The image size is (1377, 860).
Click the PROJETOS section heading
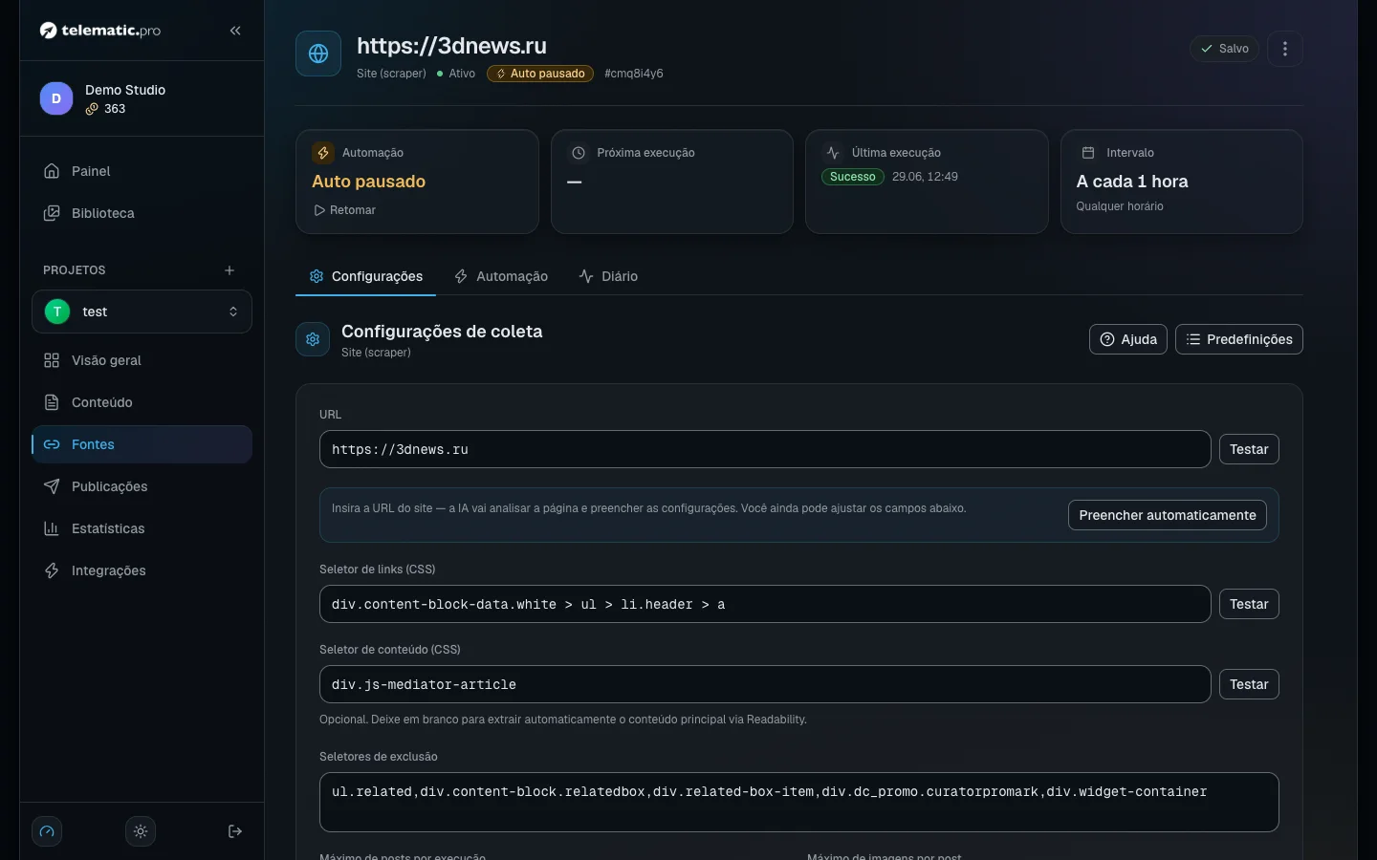pos(75,270)
